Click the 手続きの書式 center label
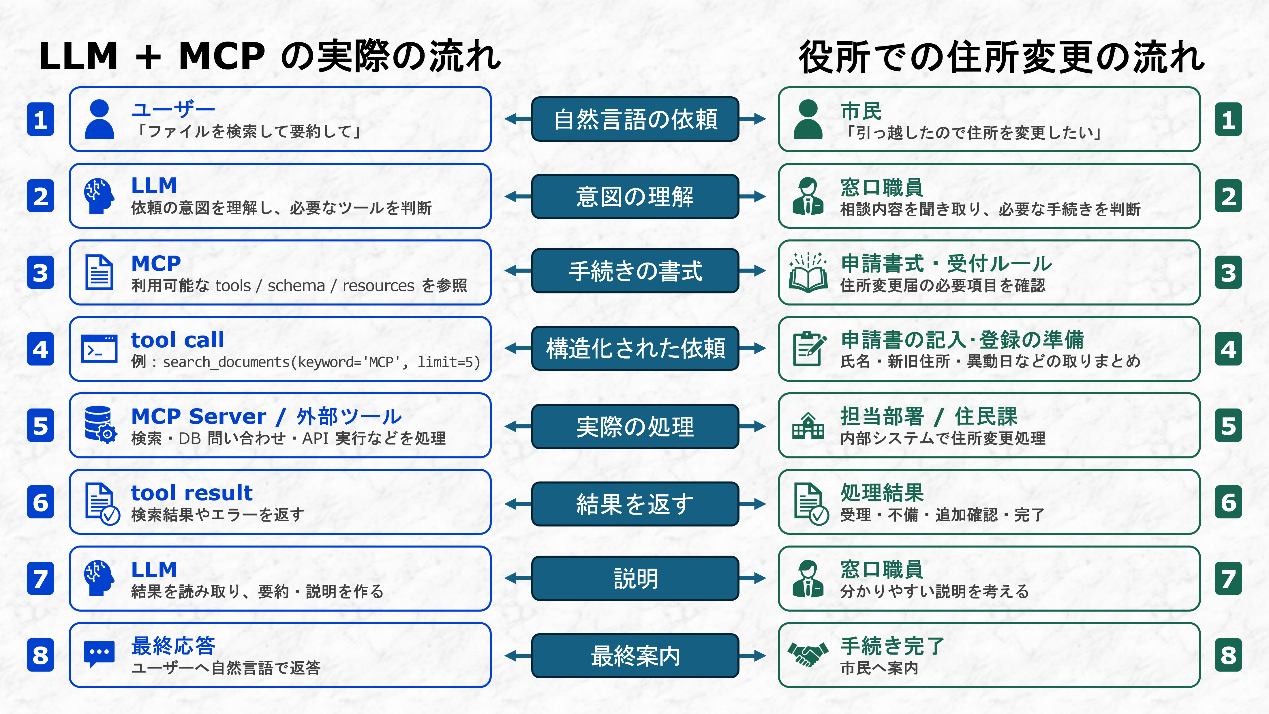The image size is (1269, 714). pos(635,271)
